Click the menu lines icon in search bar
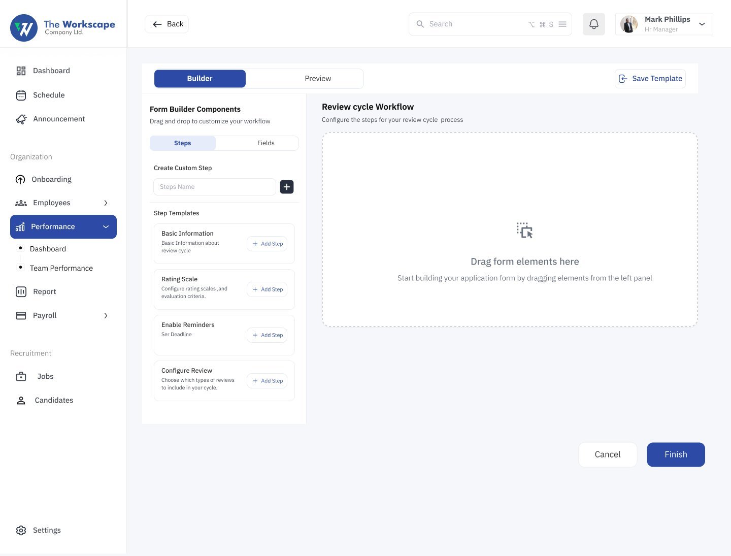Screen dimensions: 731x556 (562, 24)
